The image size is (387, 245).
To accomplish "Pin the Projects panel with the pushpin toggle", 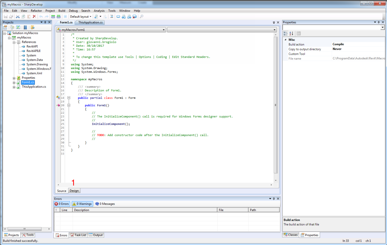I will (45, 22).
